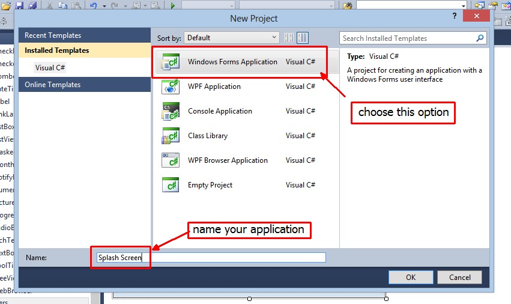Screen dimensions: 511x304
Task: Click the Name field containing Splash Screen
Action: (x=211, y=257)
